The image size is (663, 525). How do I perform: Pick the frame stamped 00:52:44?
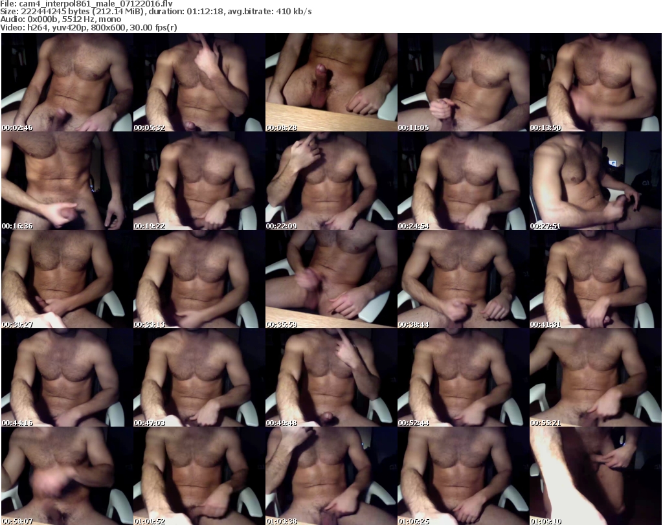(464, 377)
